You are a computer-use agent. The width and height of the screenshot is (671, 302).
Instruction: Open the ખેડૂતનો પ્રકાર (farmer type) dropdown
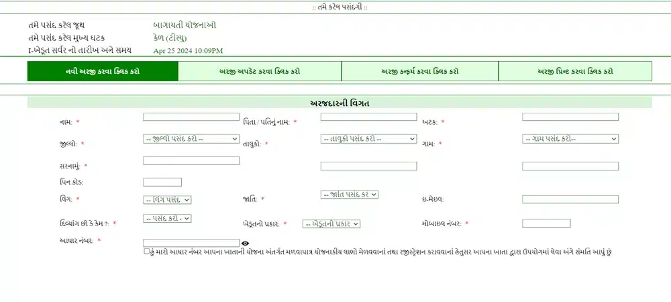coord(331,223)
